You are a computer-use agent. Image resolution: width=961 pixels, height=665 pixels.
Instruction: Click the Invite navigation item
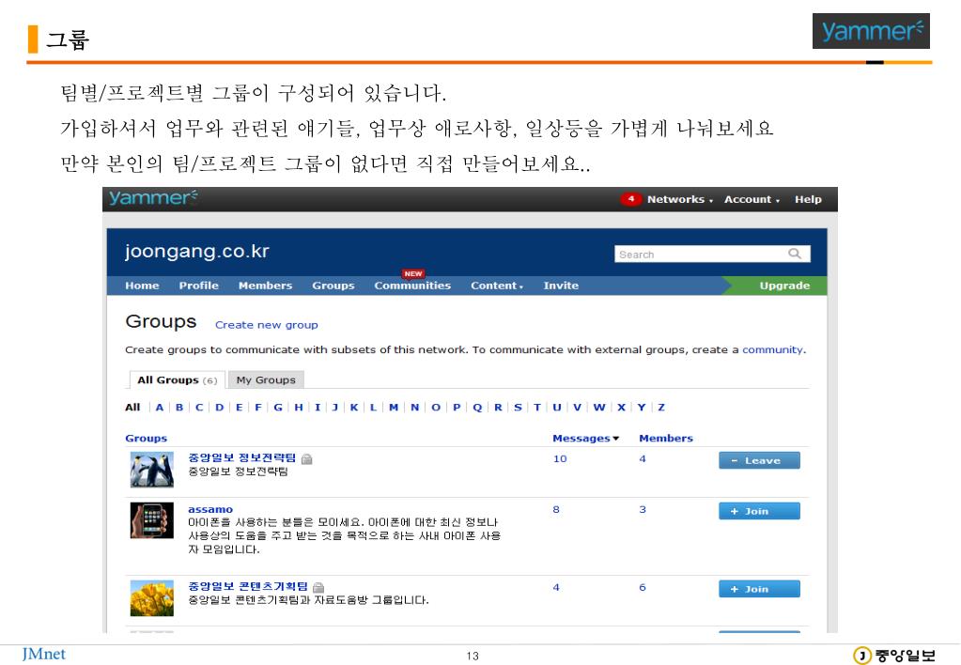coord(561,286)
